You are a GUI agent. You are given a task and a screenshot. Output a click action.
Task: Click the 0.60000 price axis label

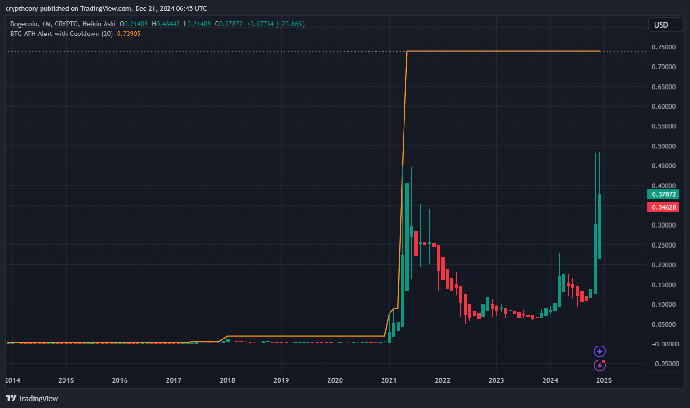coord(663,106)
